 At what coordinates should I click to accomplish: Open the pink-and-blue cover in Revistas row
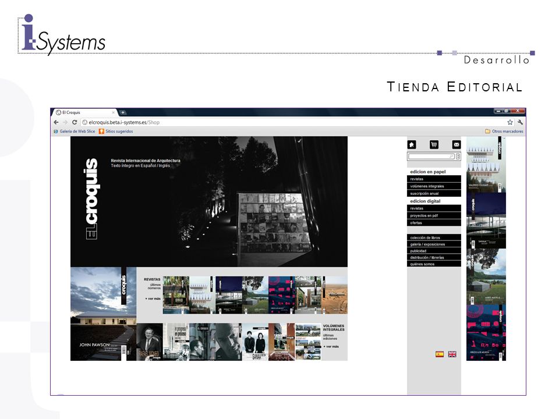(x=282, y=295)
